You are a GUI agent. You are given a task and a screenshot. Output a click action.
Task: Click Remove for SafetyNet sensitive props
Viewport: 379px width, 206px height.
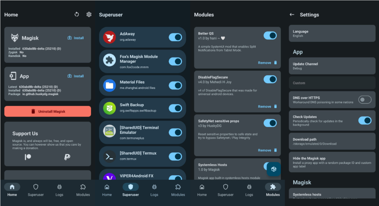click(265, 150)
